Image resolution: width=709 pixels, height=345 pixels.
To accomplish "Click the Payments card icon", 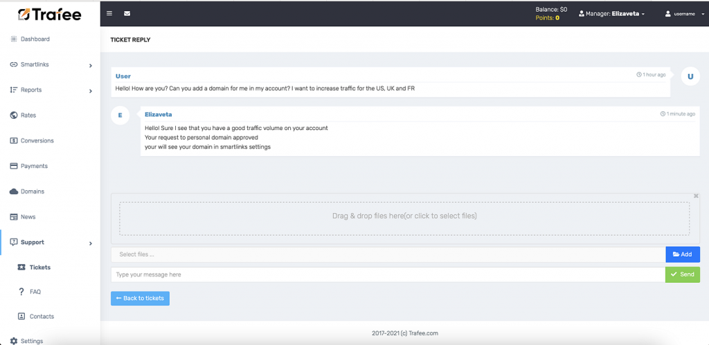I will click(x=14, y=166).
